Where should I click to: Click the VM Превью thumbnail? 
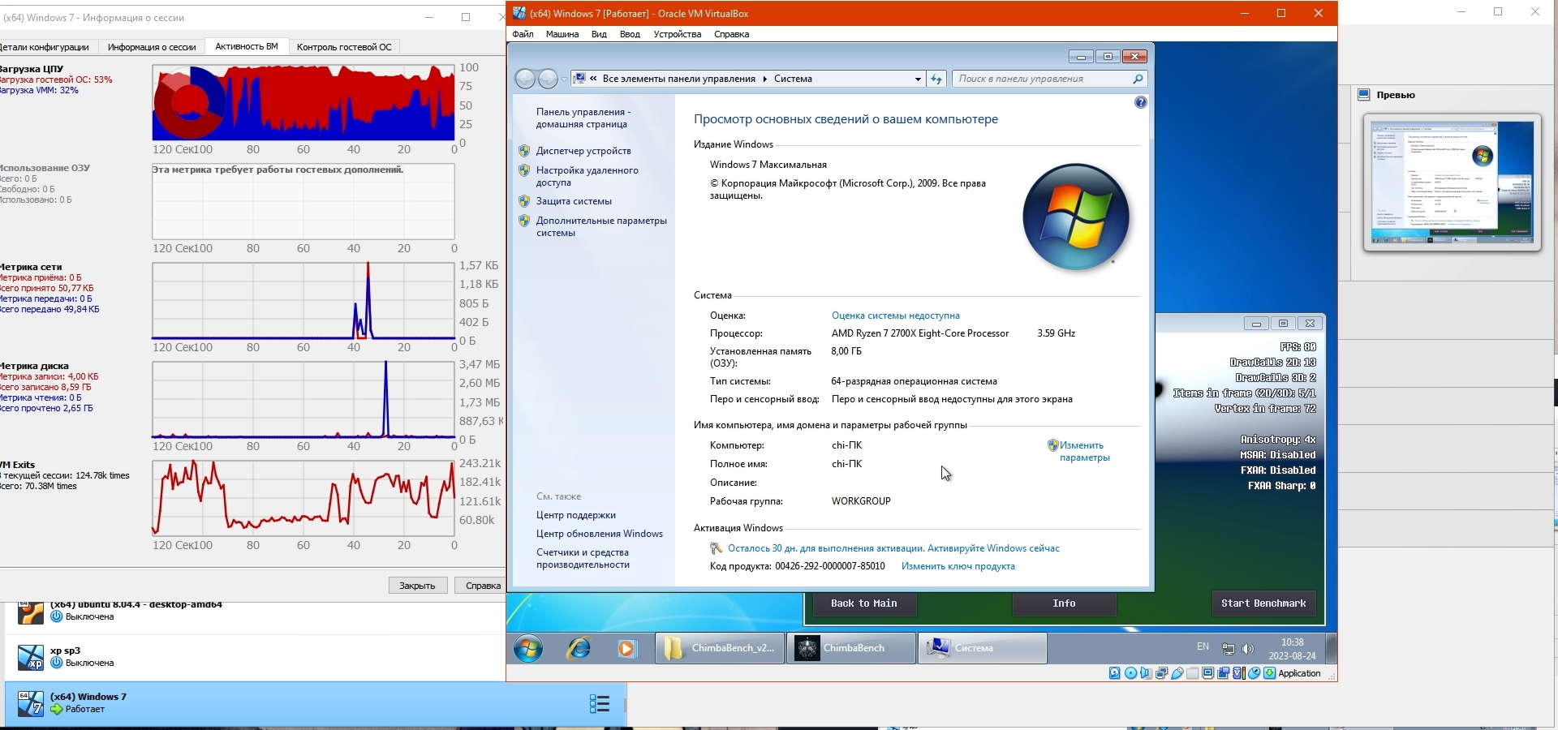coord(1453,182)
